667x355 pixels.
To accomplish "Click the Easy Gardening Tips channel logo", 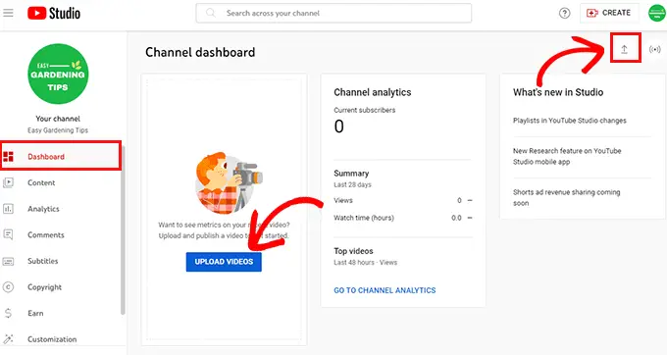I will [x=58, y=74].
